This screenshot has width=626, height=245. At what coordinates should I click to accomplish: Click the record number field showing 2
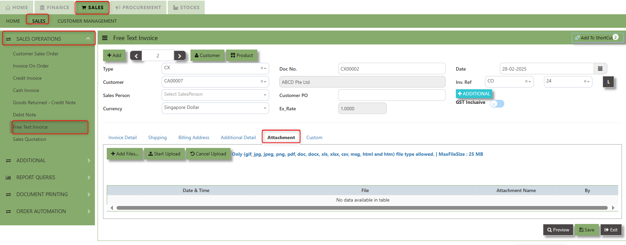pos(158,56)
